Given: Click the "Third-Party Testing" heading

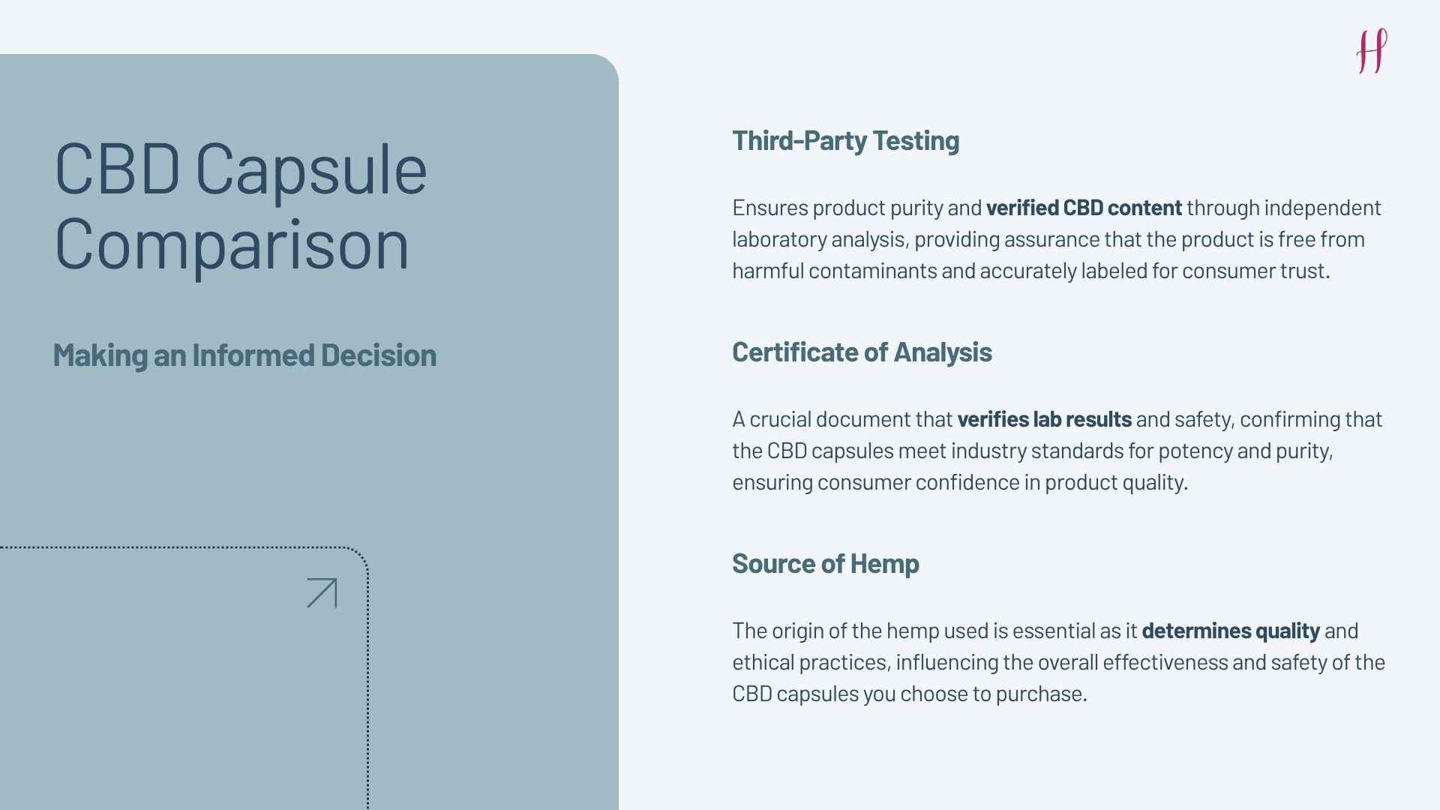Looking at the screenshot, I should coord(845,141).
